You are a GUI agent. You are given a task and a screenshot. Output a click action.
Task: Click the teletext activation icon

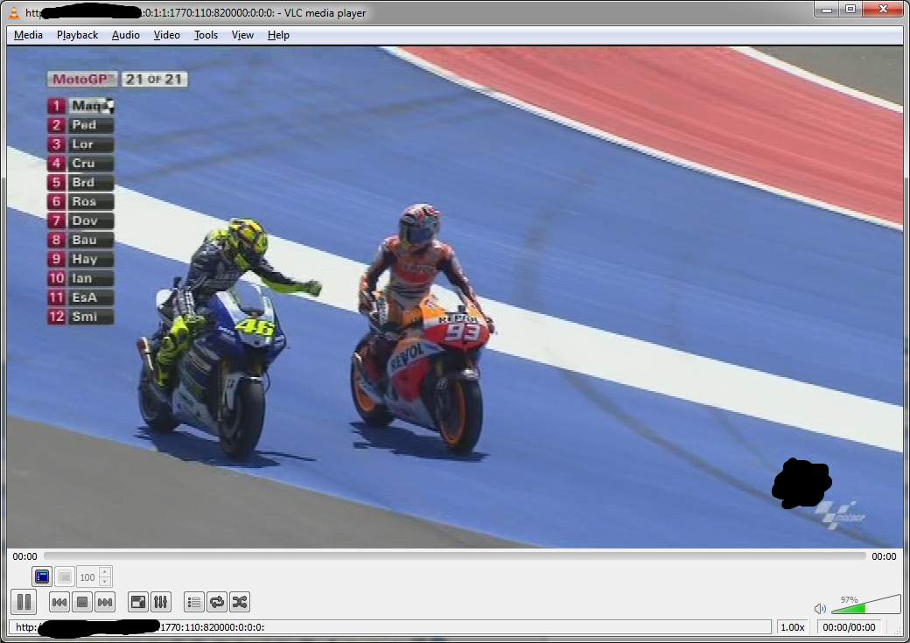tap(42, 577)
